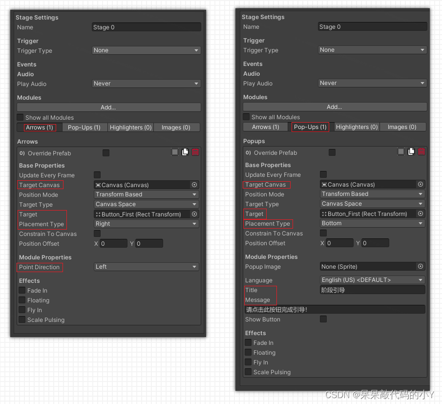Enable Constrain To Canvas in Arrows panel
The image size is (442, 404).
point(97,234)
